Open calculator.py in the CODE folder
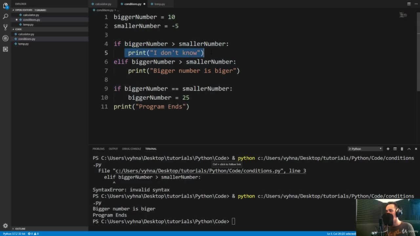Image resolution: width=420 pixels, height=236 pixels. [50, 34]
